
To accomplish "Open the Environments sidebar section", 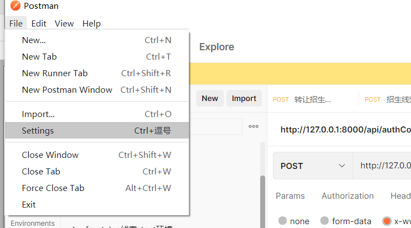I will [x=33, y=223].
